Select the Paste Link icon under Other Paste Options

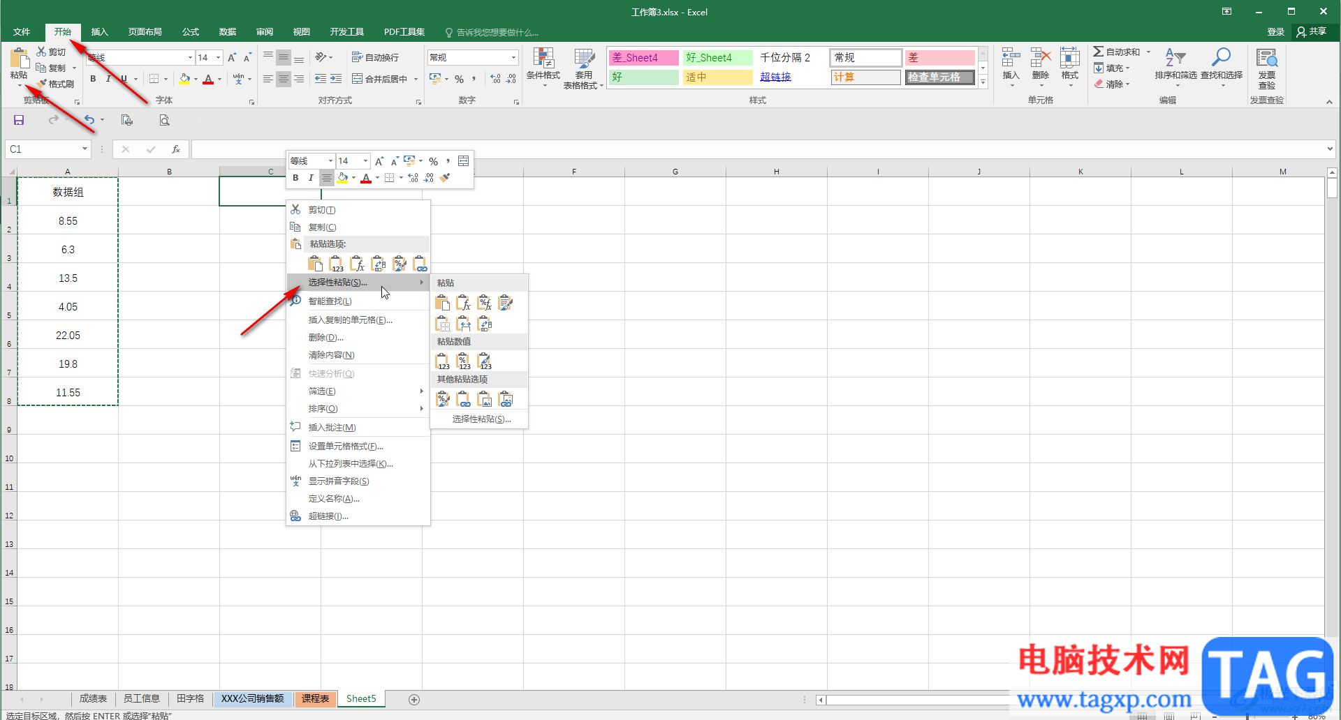tap(464, 399)
